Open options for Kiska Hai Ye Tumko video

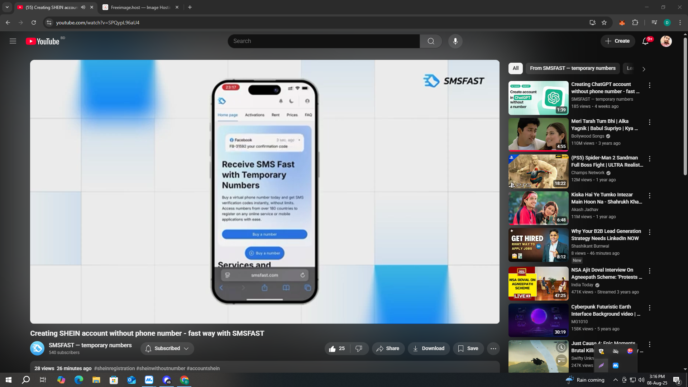coord(649,196)
